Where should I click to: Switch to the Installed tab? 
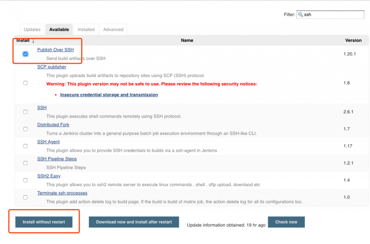click(x=86, y=29)
